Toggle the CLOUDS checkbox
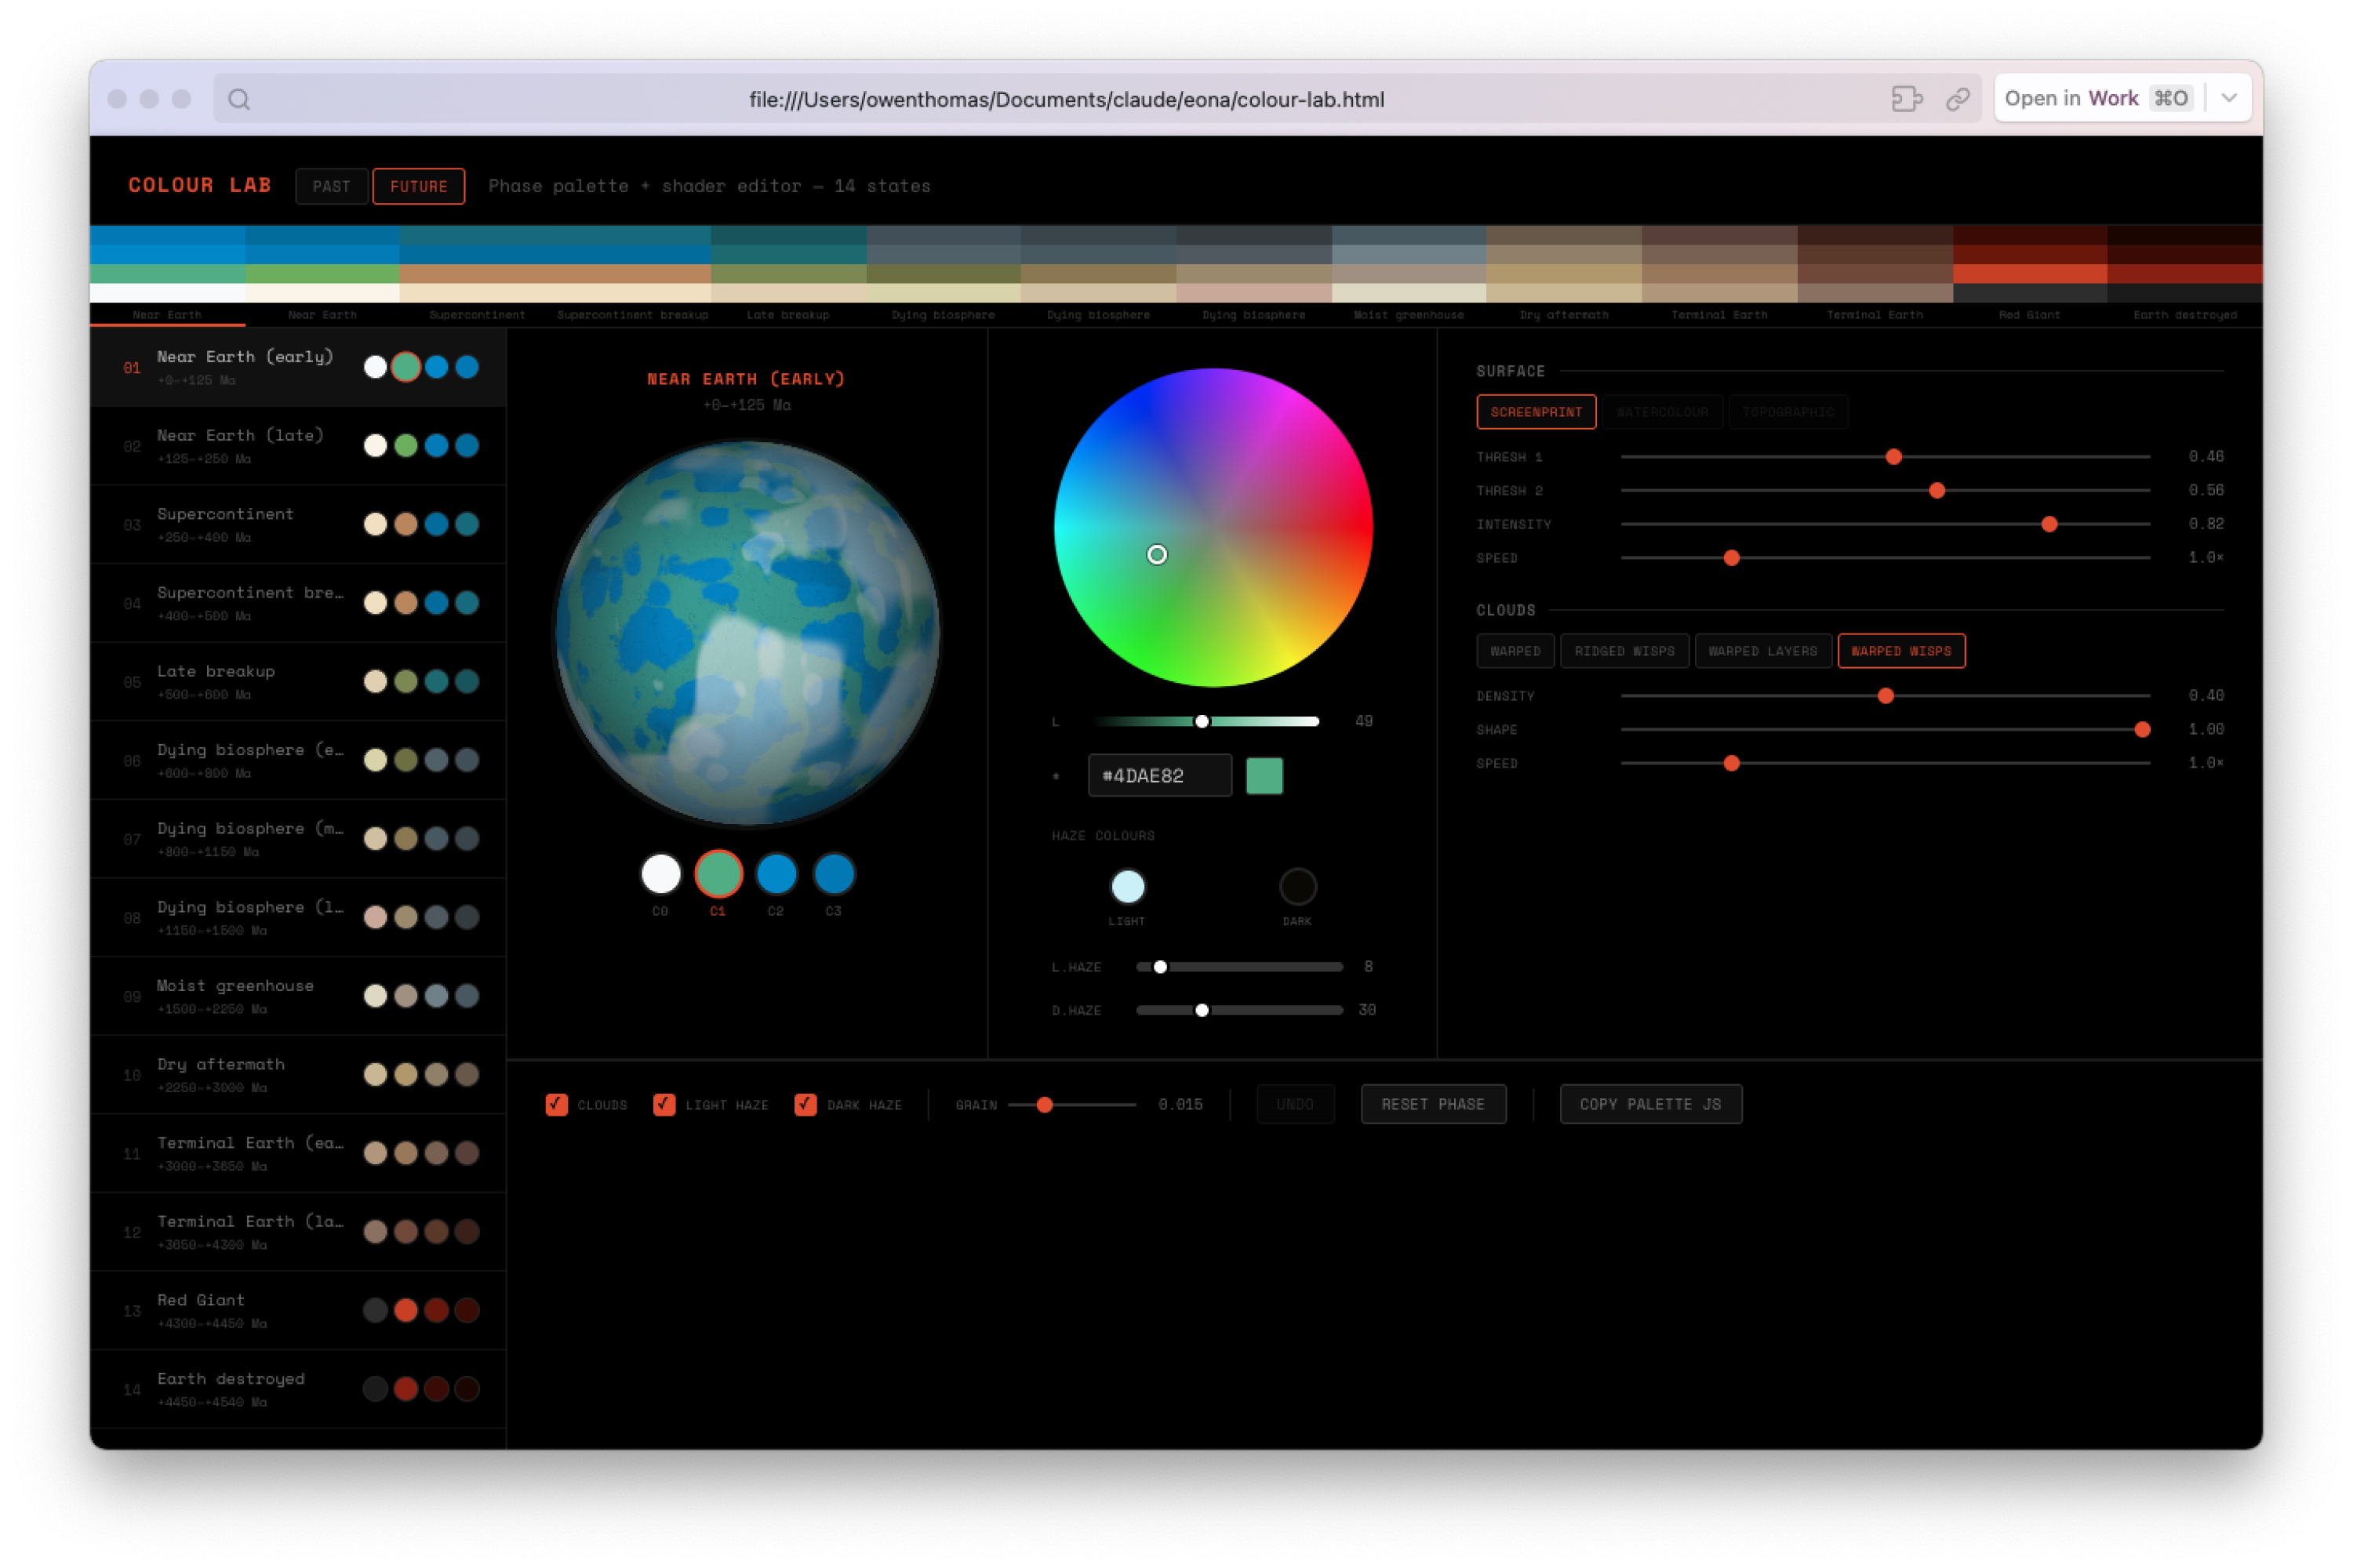Screen dimensions: 2353x1568 (557, 1104)
